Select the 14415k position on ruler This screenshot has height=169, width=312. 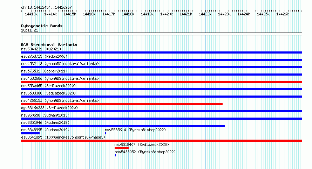70,14
